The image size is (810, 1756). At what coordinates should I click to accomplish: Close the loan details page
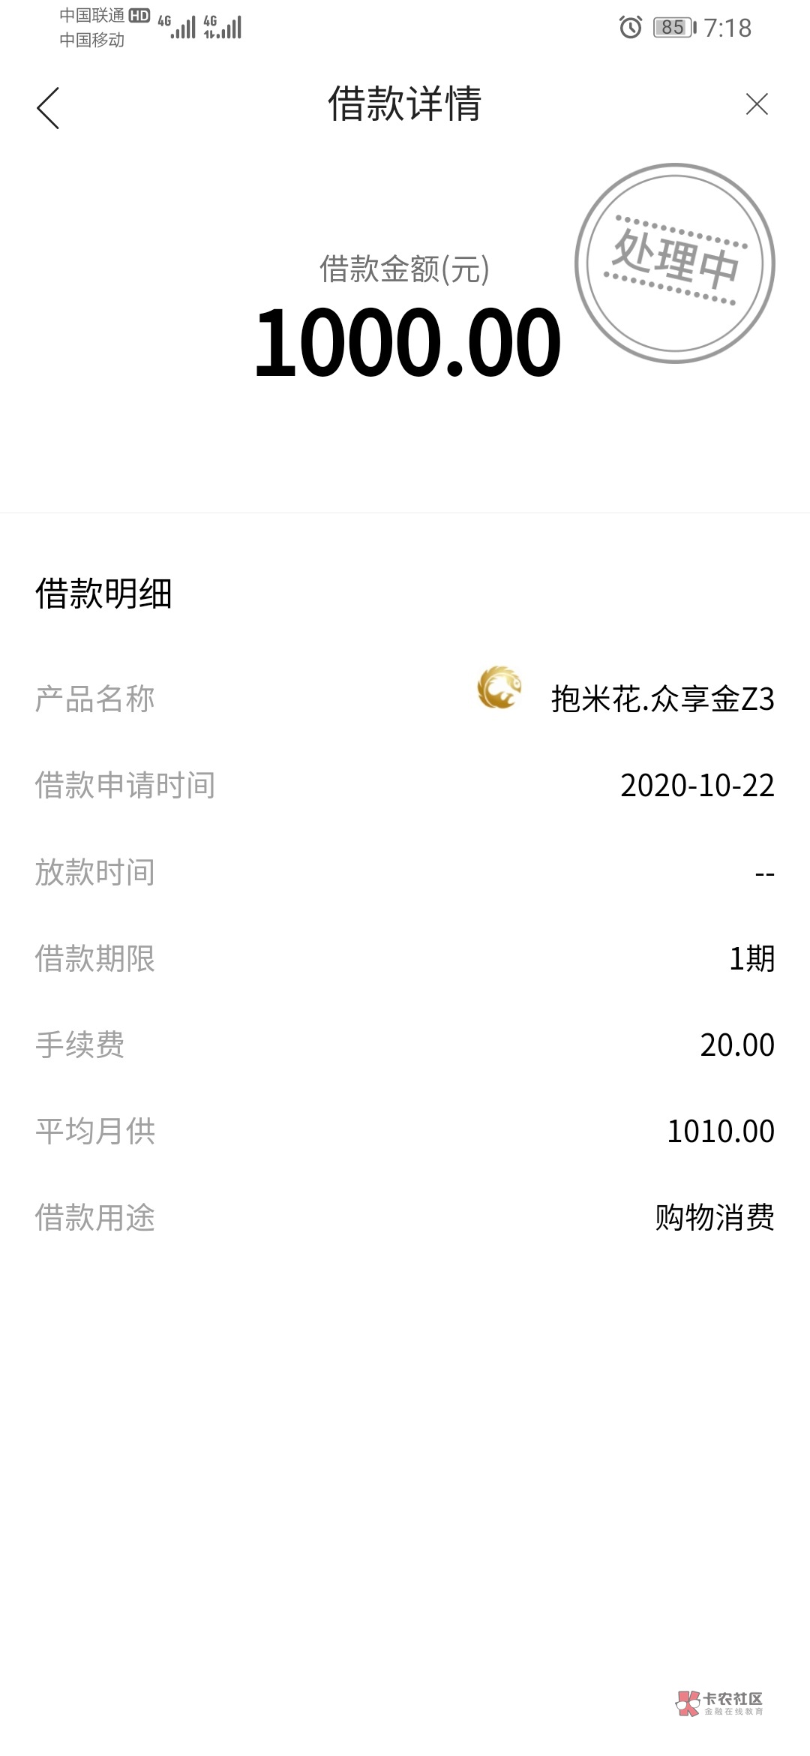coord(757,104)
